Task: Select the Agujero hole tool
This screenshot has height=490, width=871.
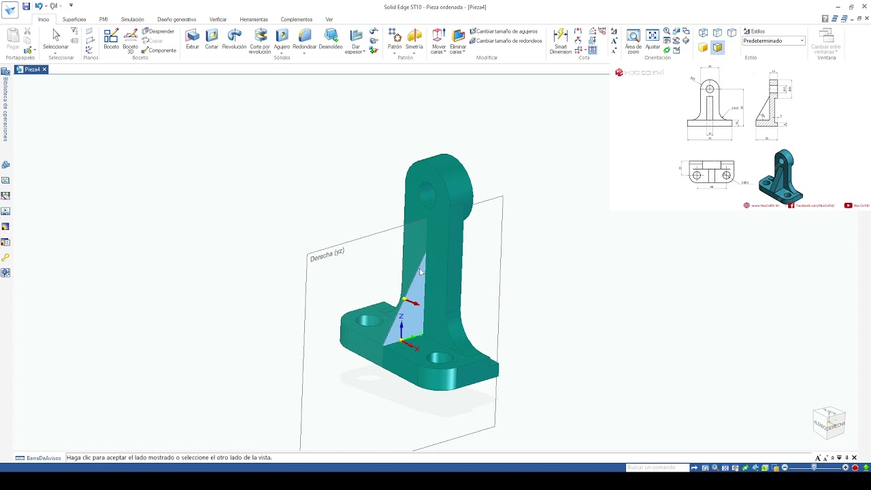Action: 282,39
